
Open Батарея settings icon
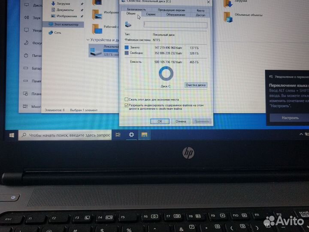pos(26,68)
